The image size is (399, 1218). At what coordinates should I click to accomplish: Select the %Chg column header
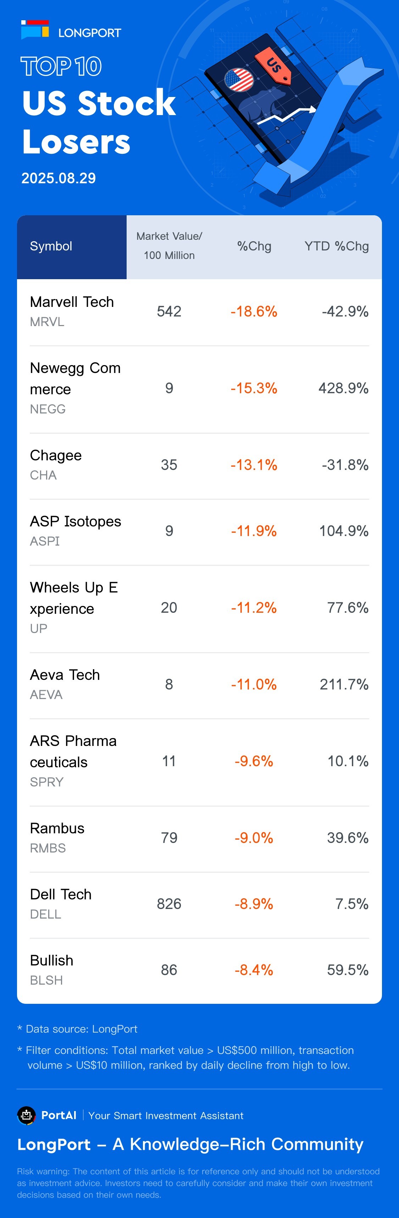[x=254, y=247]
